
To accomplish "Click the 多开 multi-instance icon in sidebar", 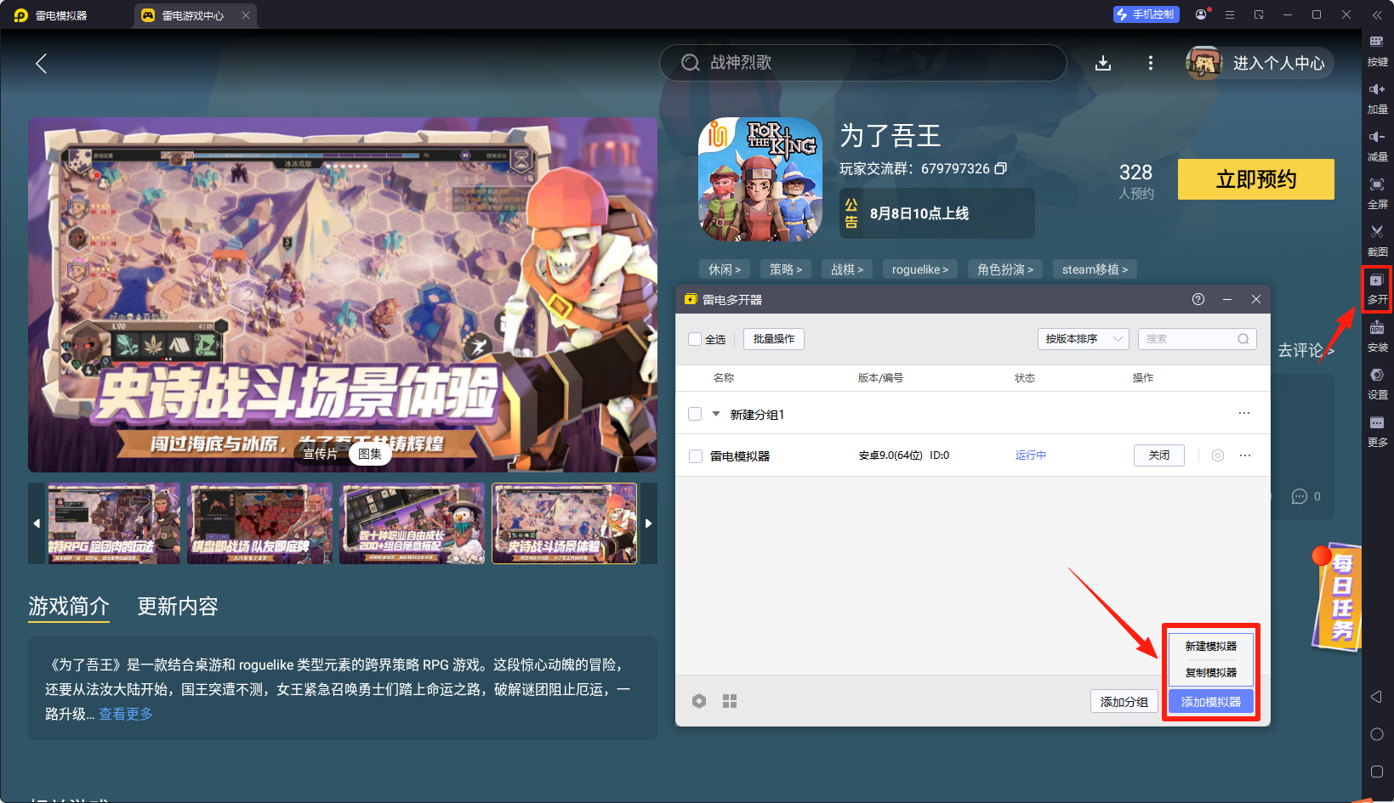I will (1376, 281).
